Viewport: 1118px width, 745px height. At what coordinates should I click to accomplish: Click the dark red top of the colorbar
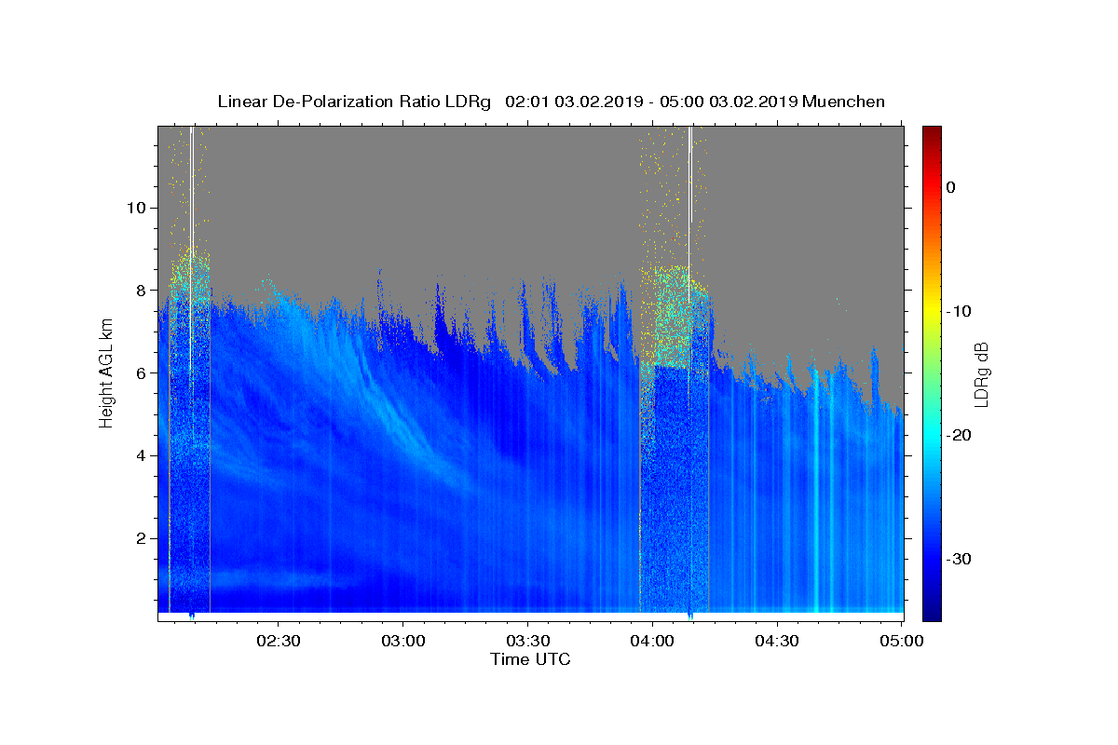click(x=932, y=131)
